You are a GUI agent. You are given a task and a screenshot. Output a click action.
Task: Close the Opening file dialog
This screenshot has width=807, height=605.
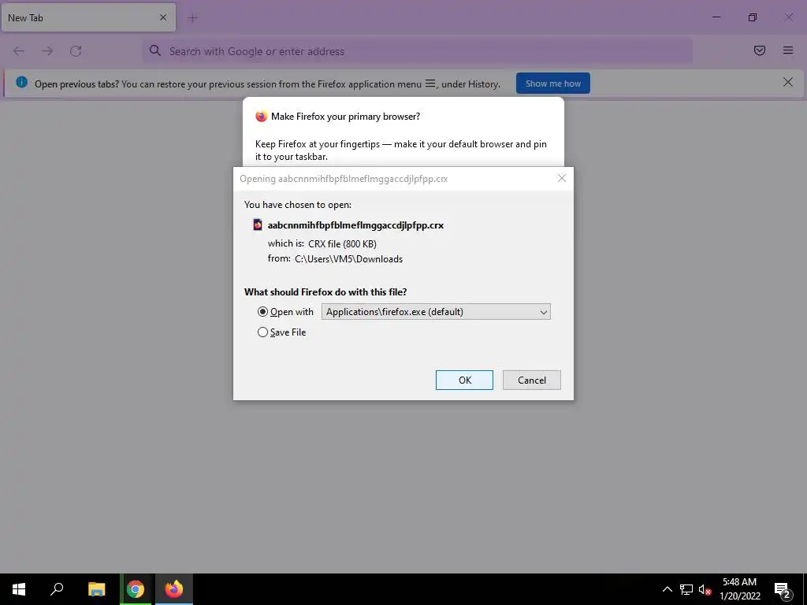coord(561,178)
